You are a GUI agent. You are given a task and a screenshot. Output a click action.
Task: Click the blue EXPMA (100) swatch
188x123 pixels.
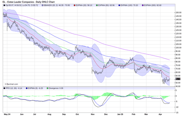pyautogui.click(x=119, y=5)
